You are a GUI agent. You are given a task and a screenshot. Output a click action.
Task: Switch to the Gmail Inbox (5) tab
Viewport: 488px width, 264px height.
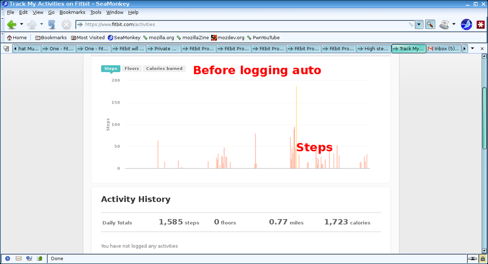click(x=444, y=48)
